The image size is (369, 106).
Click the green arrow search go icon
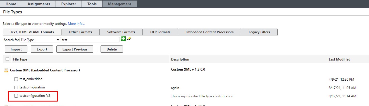pyautogui.click(x=123, y=39)
